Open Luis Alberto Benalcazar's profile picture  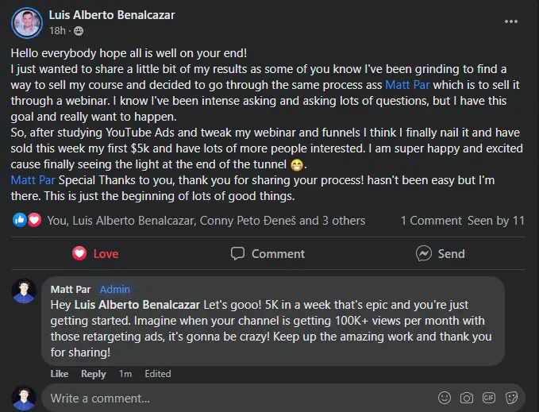pos(26,22)
